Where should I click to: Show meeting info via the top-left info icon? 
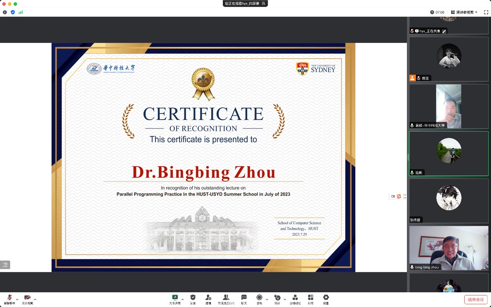[x=5, y=12]
